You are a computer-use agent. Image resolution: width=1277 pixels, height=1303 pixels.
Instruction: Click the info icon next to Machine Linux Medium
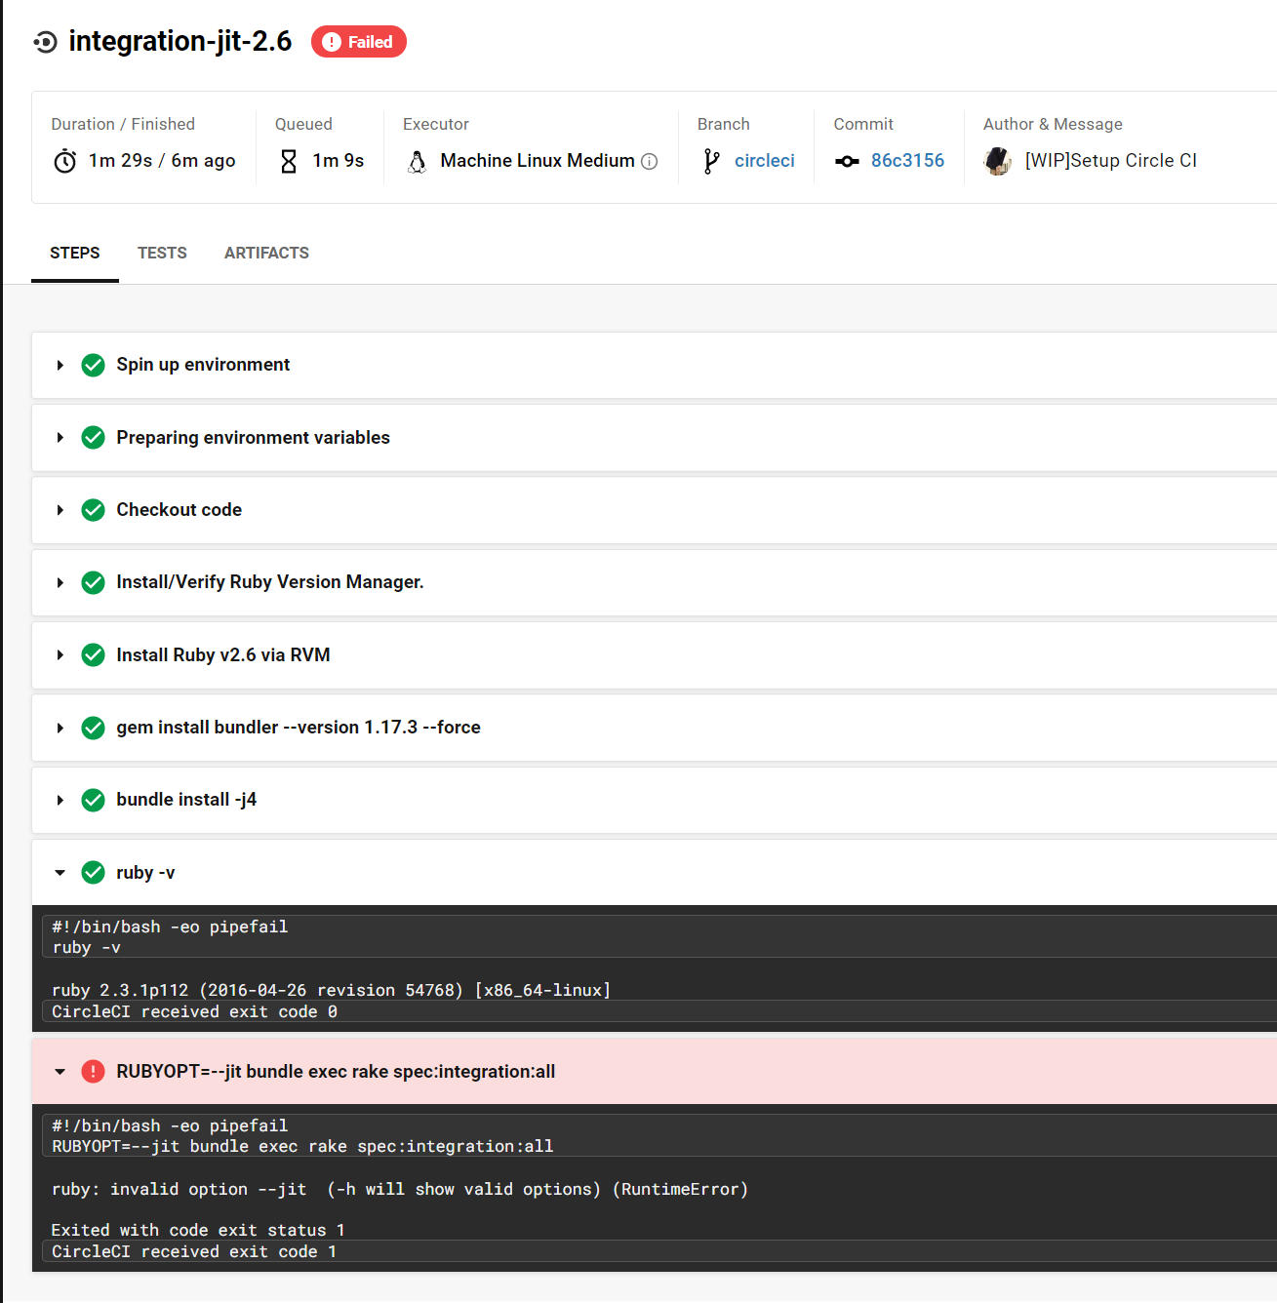point(650,161)
